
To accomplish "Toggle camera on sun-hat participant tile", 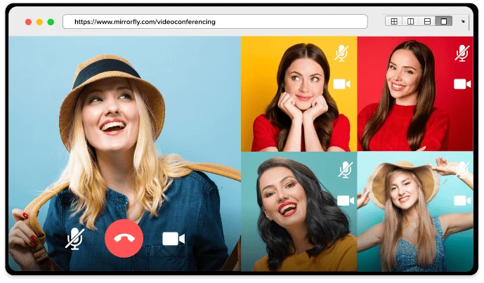I will [x=462, y=201].
